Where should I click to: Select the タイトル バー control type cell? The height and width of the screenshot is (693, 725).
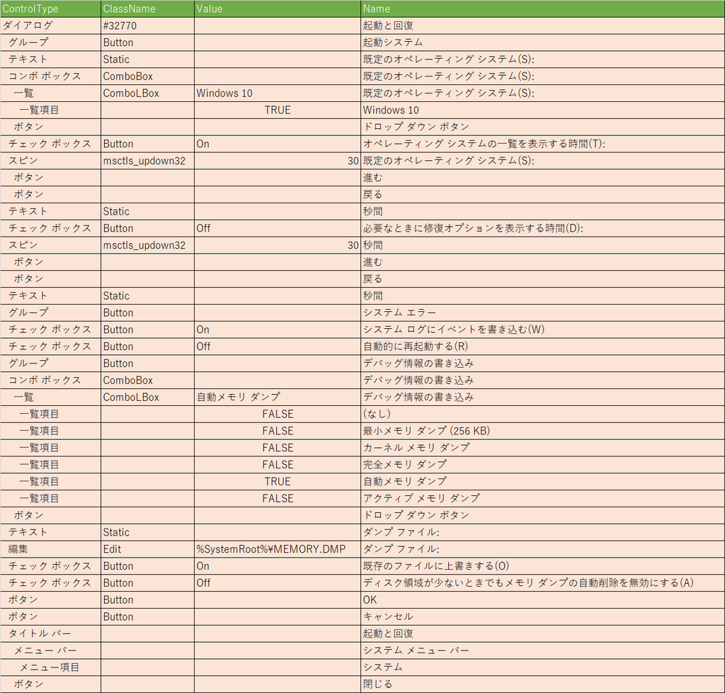click(x=50, y=633)
